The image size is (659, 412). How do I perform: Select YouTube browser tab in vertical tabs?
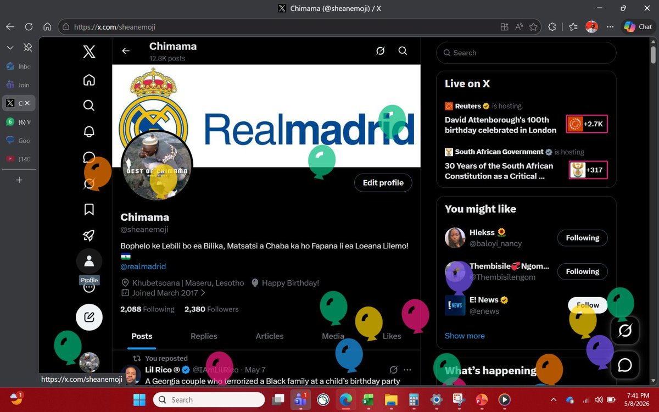(19, 159)
